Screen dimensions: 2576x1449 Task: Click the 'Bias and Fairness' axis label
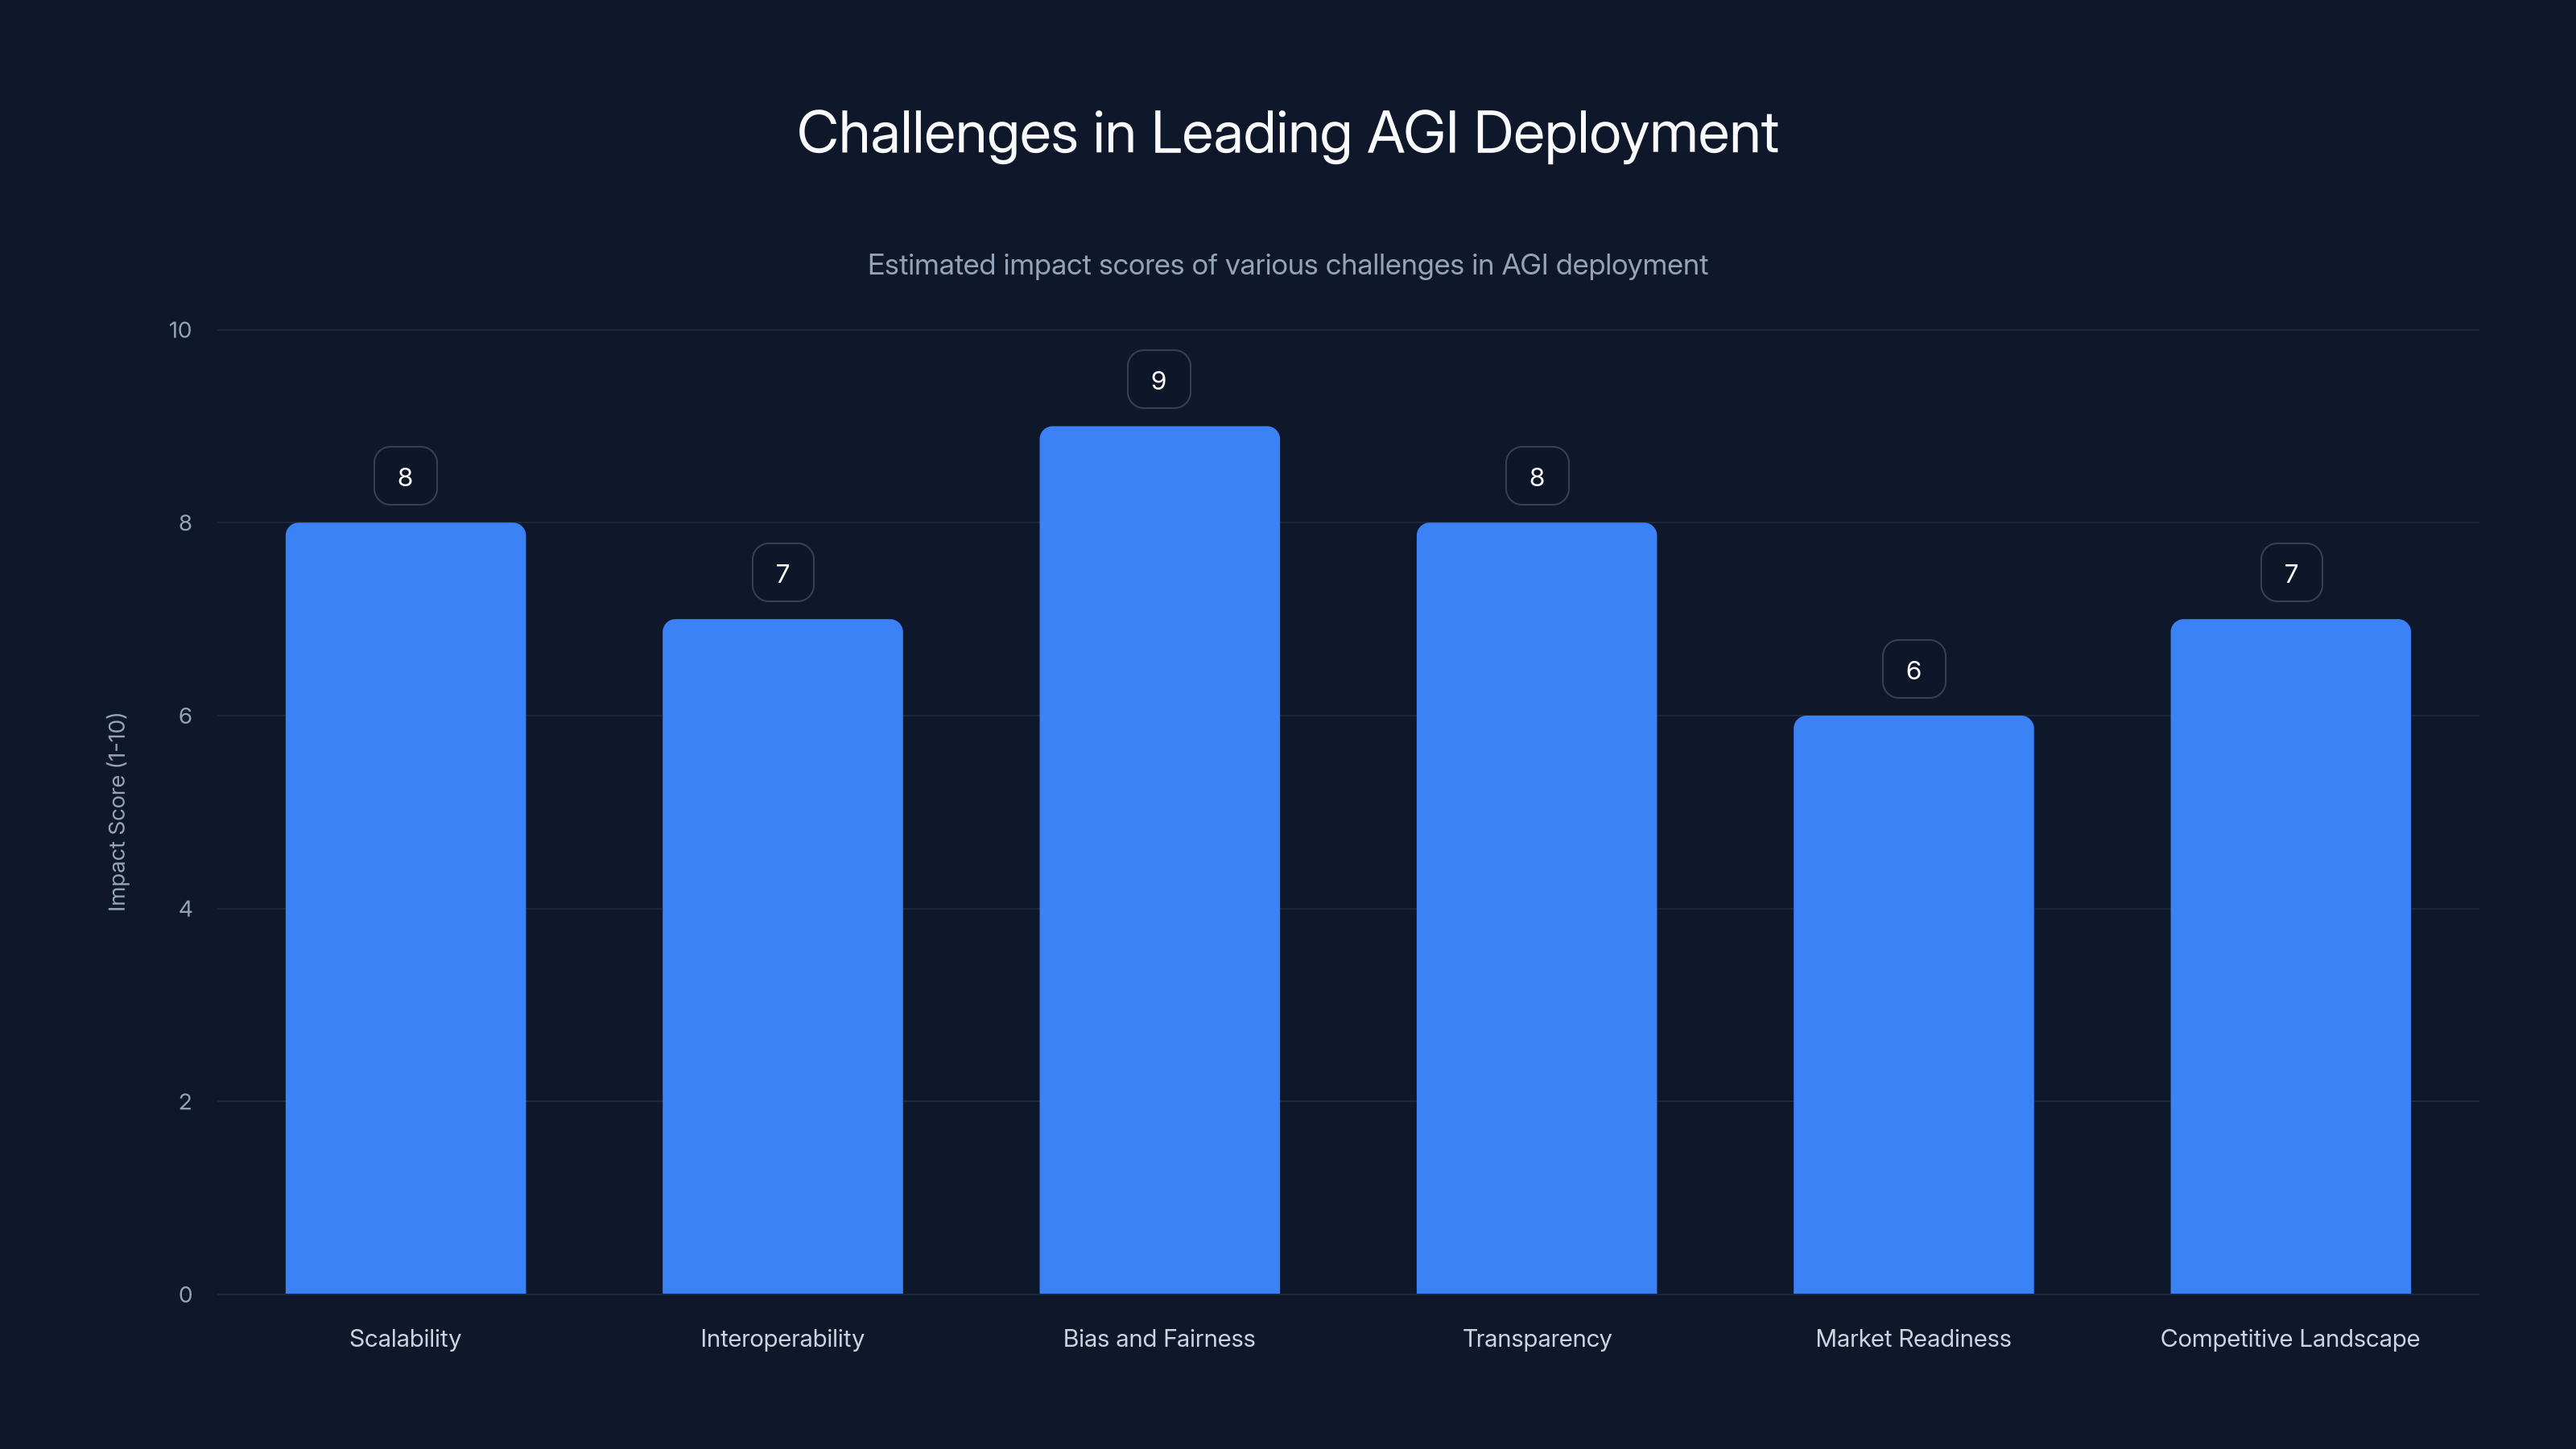pos(1159,1338)
